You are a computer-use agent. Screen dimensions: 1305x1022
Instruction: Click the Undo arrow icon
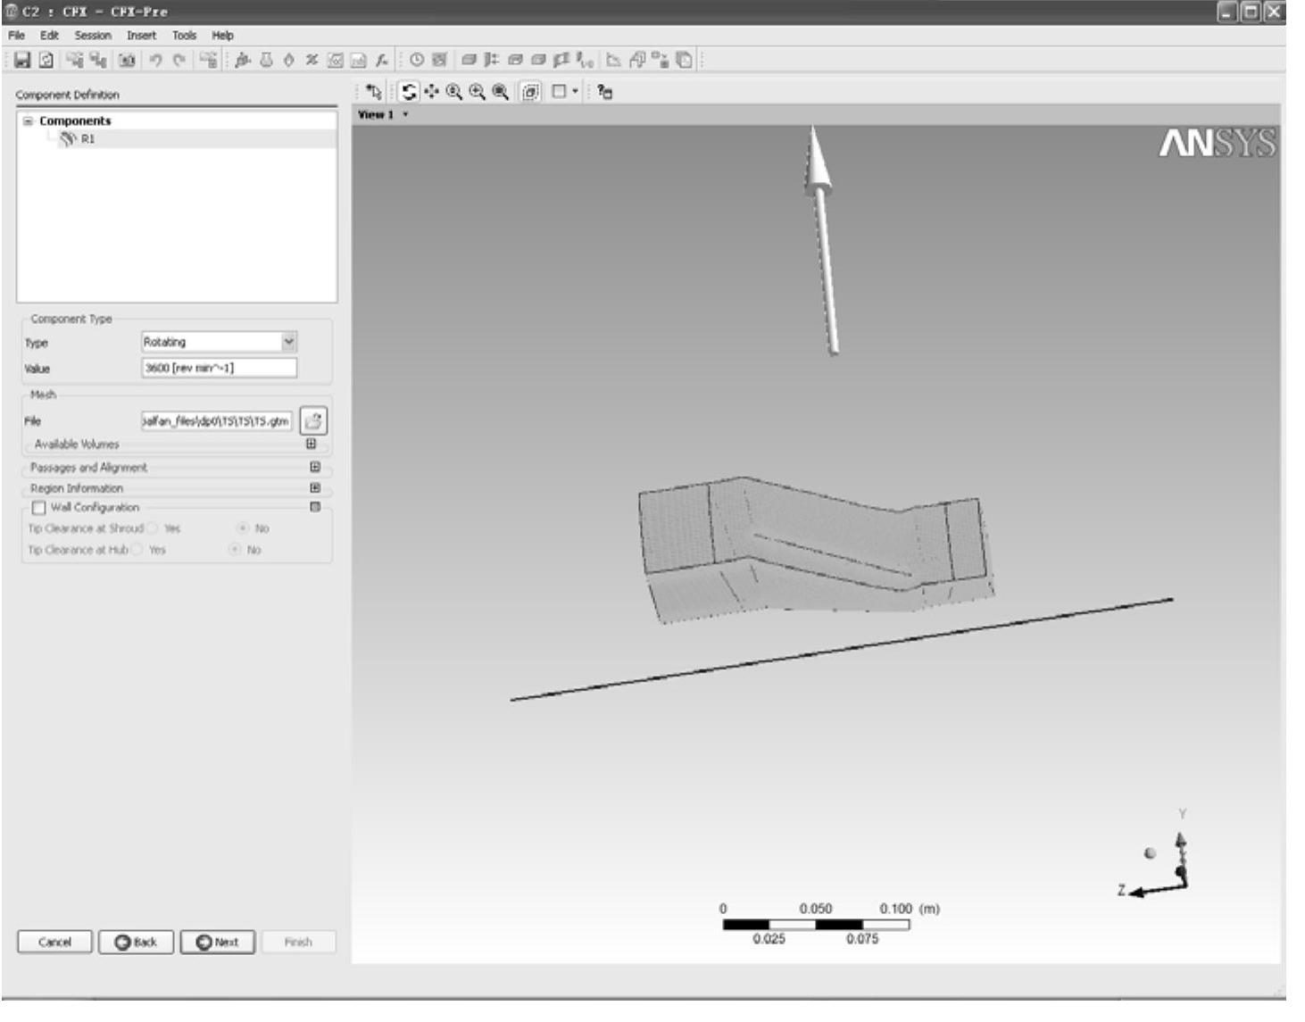(156, 61)
